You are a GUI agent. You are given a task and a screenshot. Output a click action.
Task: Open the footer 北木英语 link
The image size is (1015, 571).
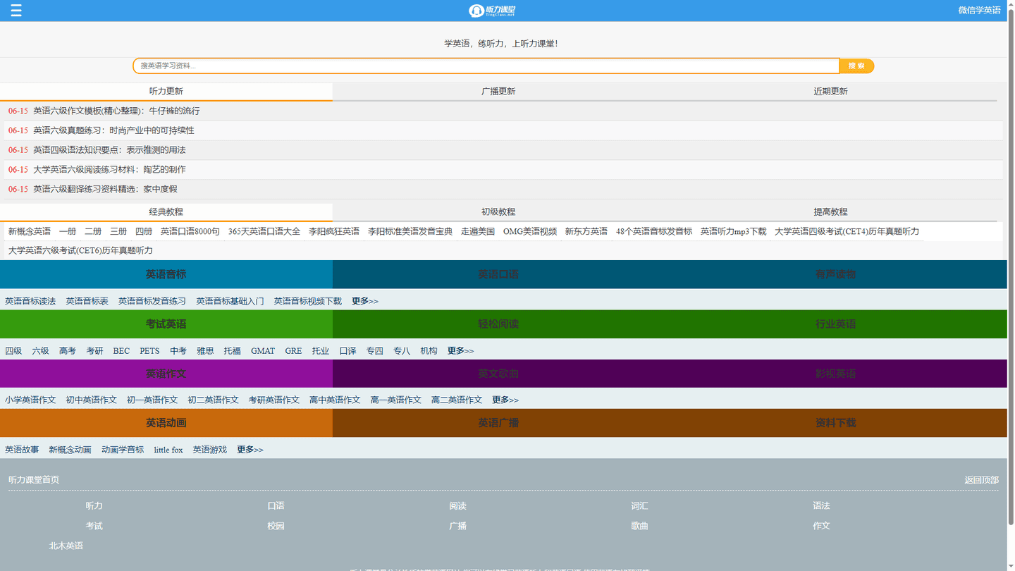coord(66,546)
